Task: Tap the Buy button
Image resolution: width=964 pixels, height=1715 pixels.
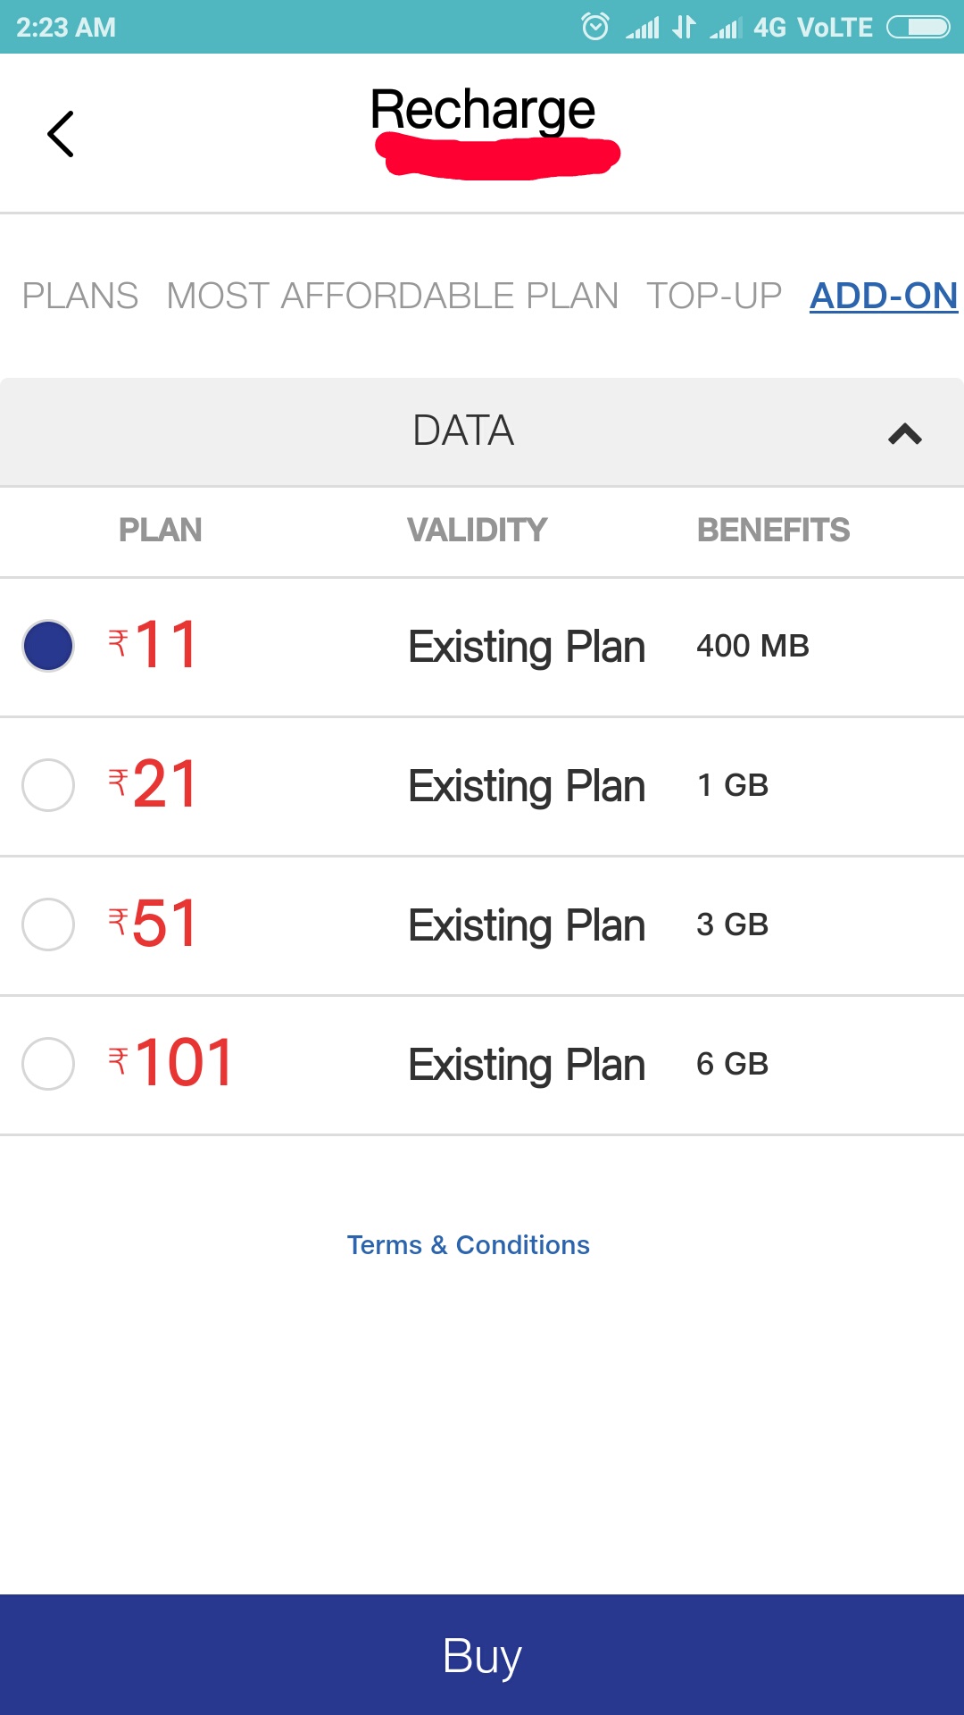Action: pos(482,1654)
